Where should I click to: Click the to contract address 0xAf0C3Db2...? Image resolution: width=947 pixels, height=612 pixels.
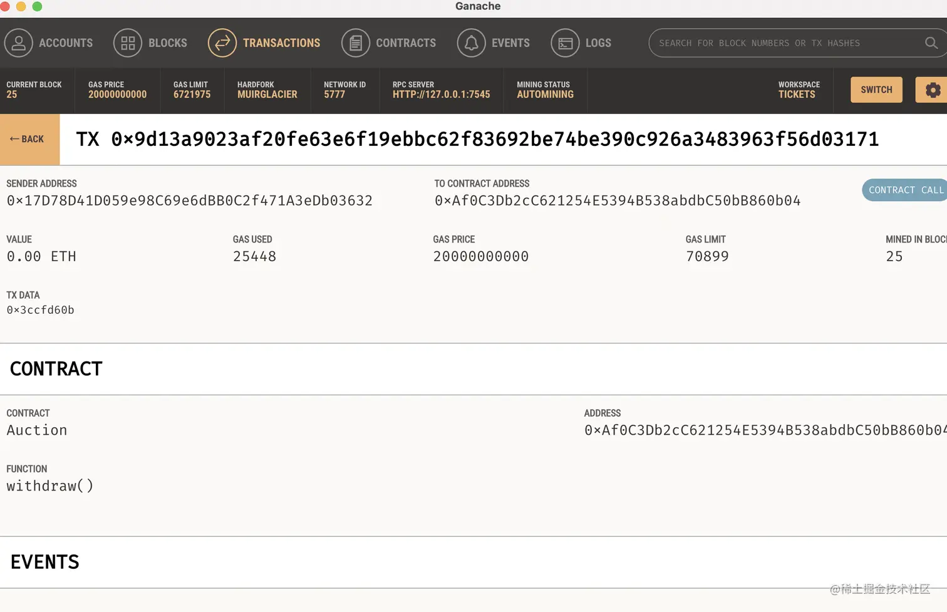(618, 200)
